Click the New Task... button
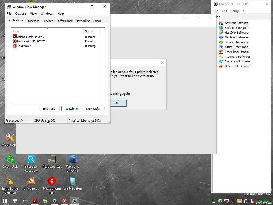273x205 pixels. click(94, 109)
